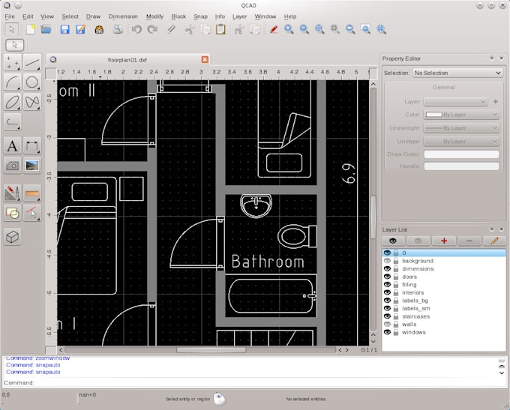Open the Selection dropdown in Property Editor
The image size is (510, 410).
457,73
